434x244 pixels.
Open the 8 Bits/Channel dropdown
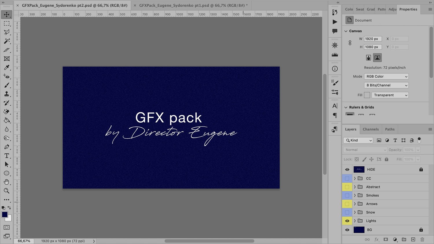pyautogui.click(x=386, y=85)
